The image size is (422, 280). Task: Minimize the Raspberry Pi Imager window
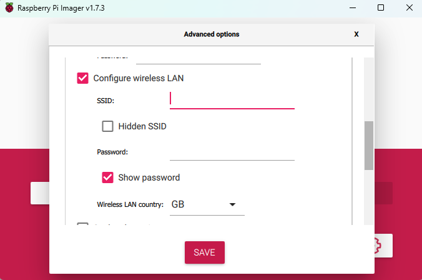[353, 8]
